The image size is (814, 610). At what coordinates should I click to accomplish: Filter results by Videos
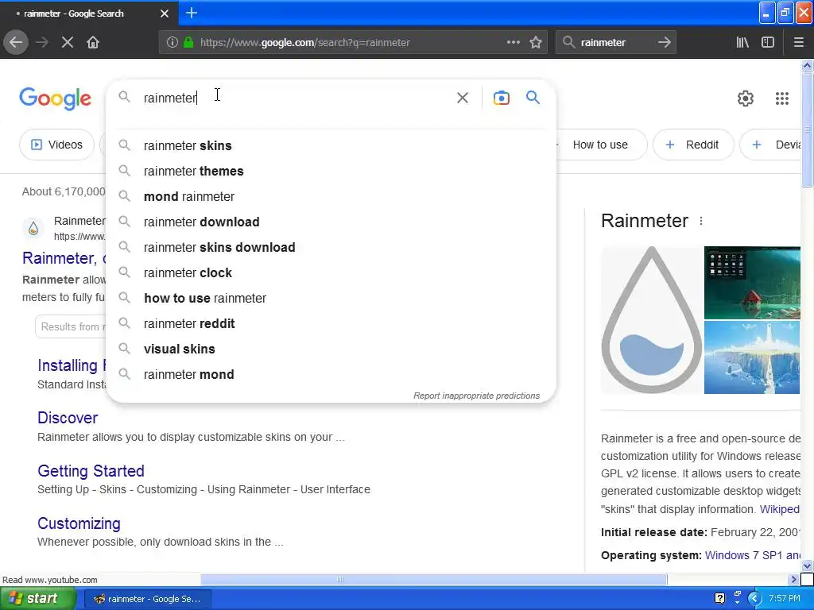coord(56,145)
